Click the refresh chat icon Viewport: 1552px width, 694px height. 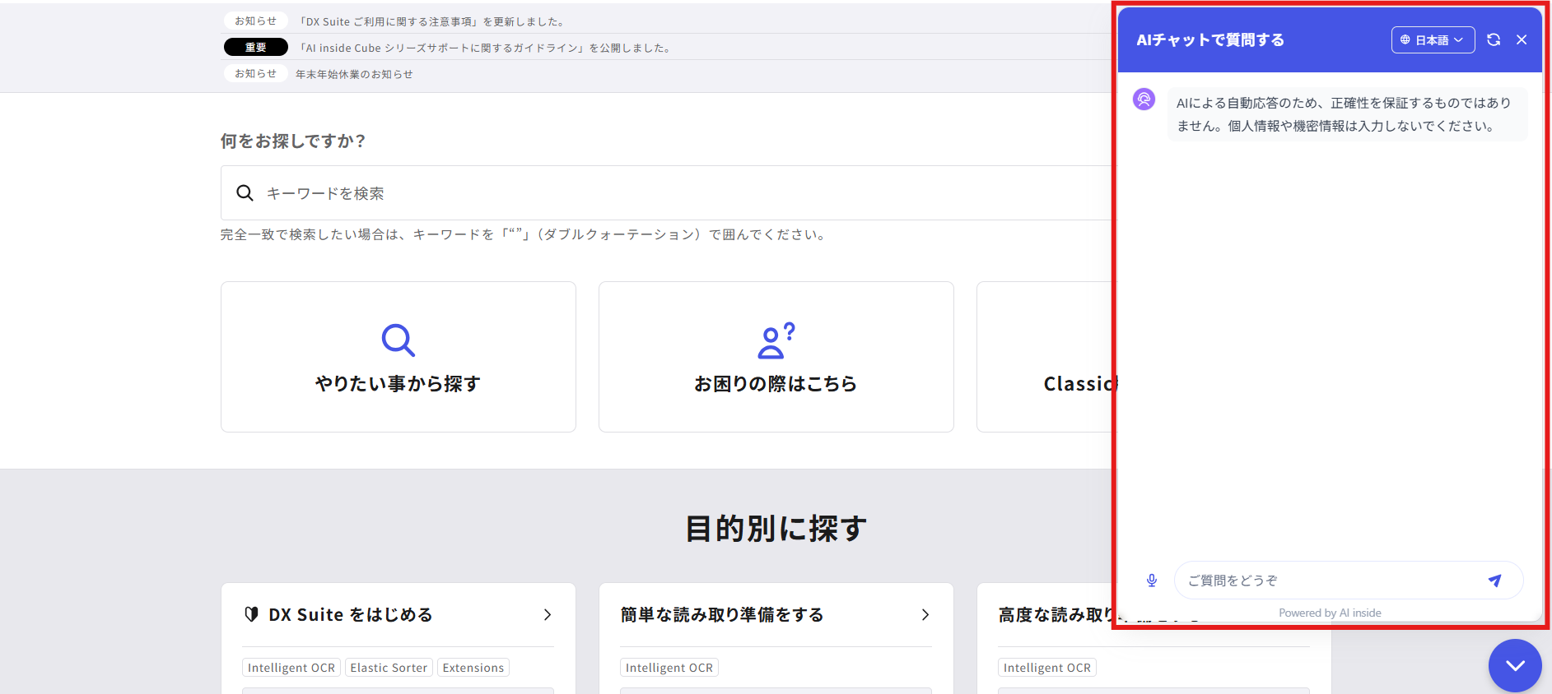point(1494,39)
